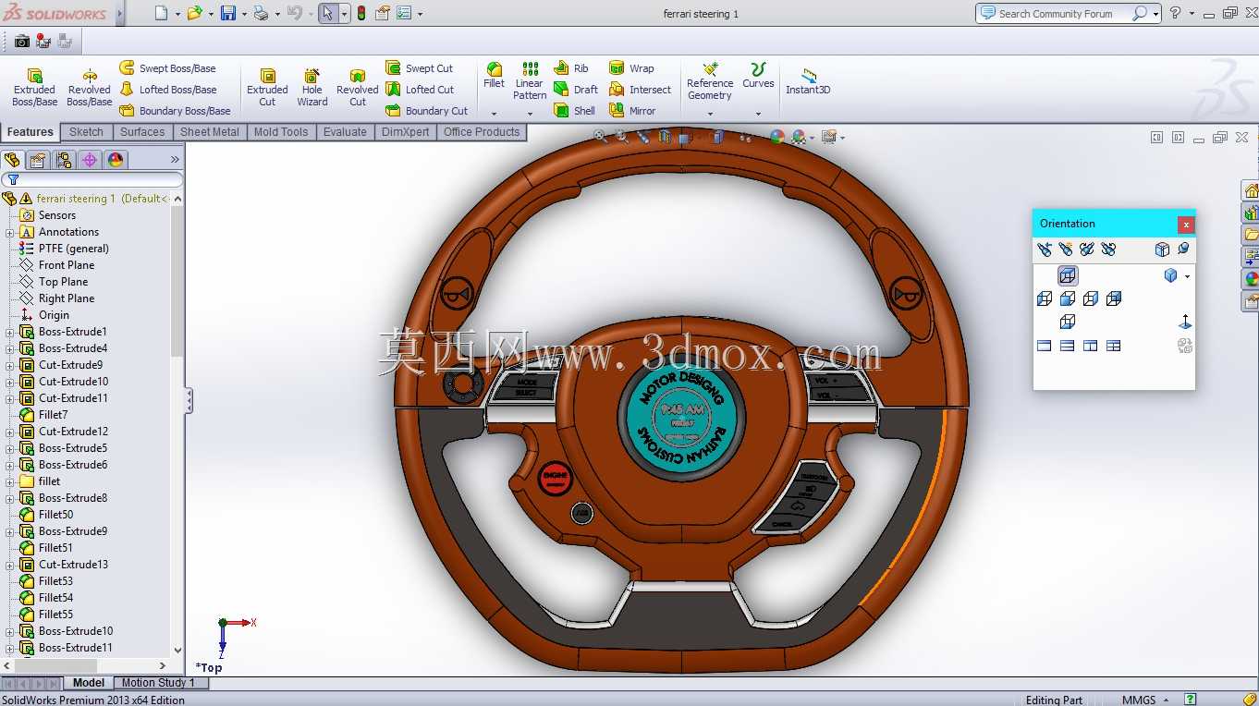Choose the Boundary Cut feature
Screen dimensions: 1259x706
click(427, 111)
